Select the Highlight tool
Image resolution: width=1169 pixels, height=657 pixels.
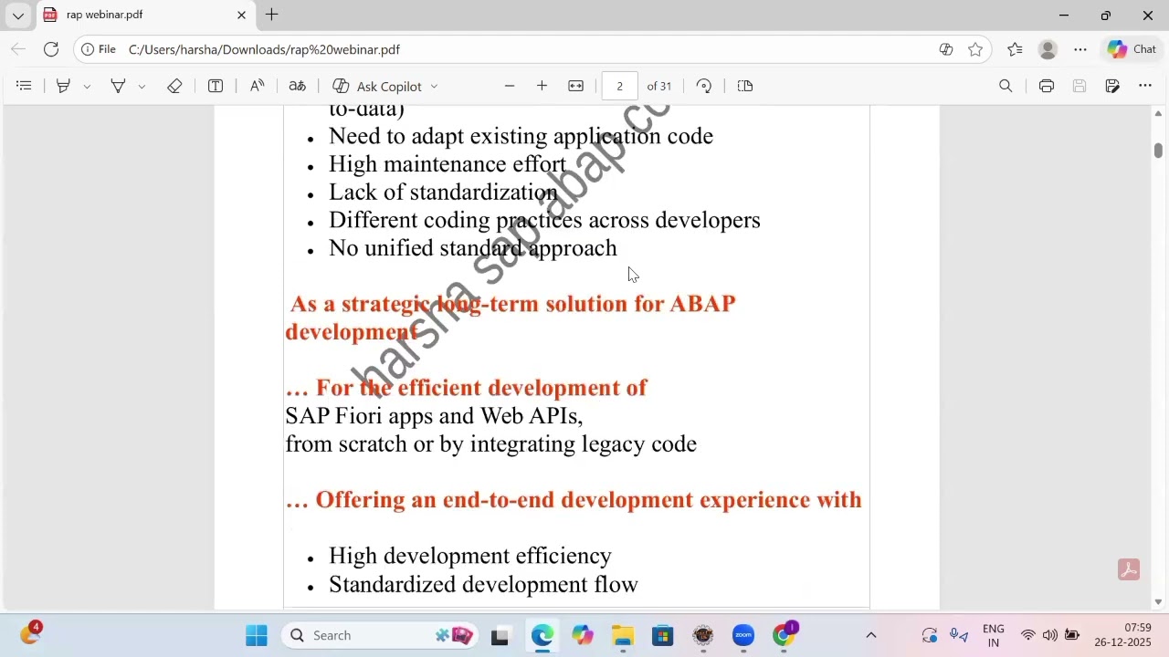tap(63, 86)
